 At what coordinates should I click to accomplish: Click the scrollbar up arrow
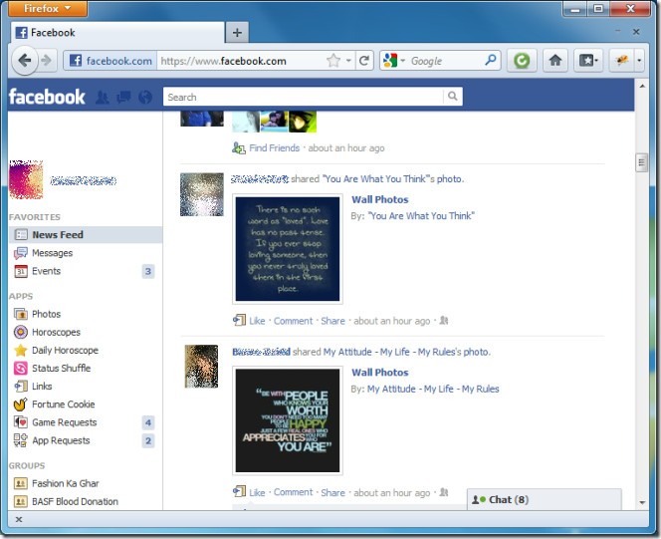pos(642,86)
